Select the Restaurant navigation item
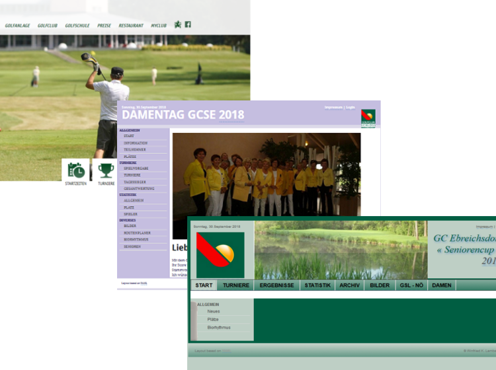The image size is (496, 370). tap(131, 25)
